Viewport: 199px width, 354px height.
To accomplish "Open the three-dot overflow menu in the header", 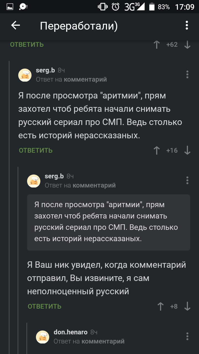I will coord(187,26).
